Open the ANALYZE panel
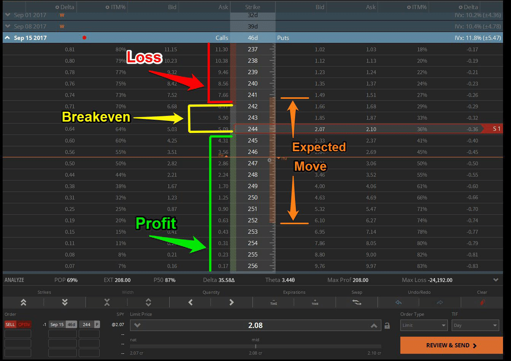The width and height of the screenshot is (511, 361). pos(14,280)
